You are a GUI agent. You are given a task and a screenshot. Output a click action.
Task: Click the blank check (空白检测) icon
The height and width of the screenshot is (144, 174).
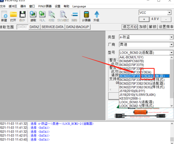pyautogui.click(x=63, y=16)
